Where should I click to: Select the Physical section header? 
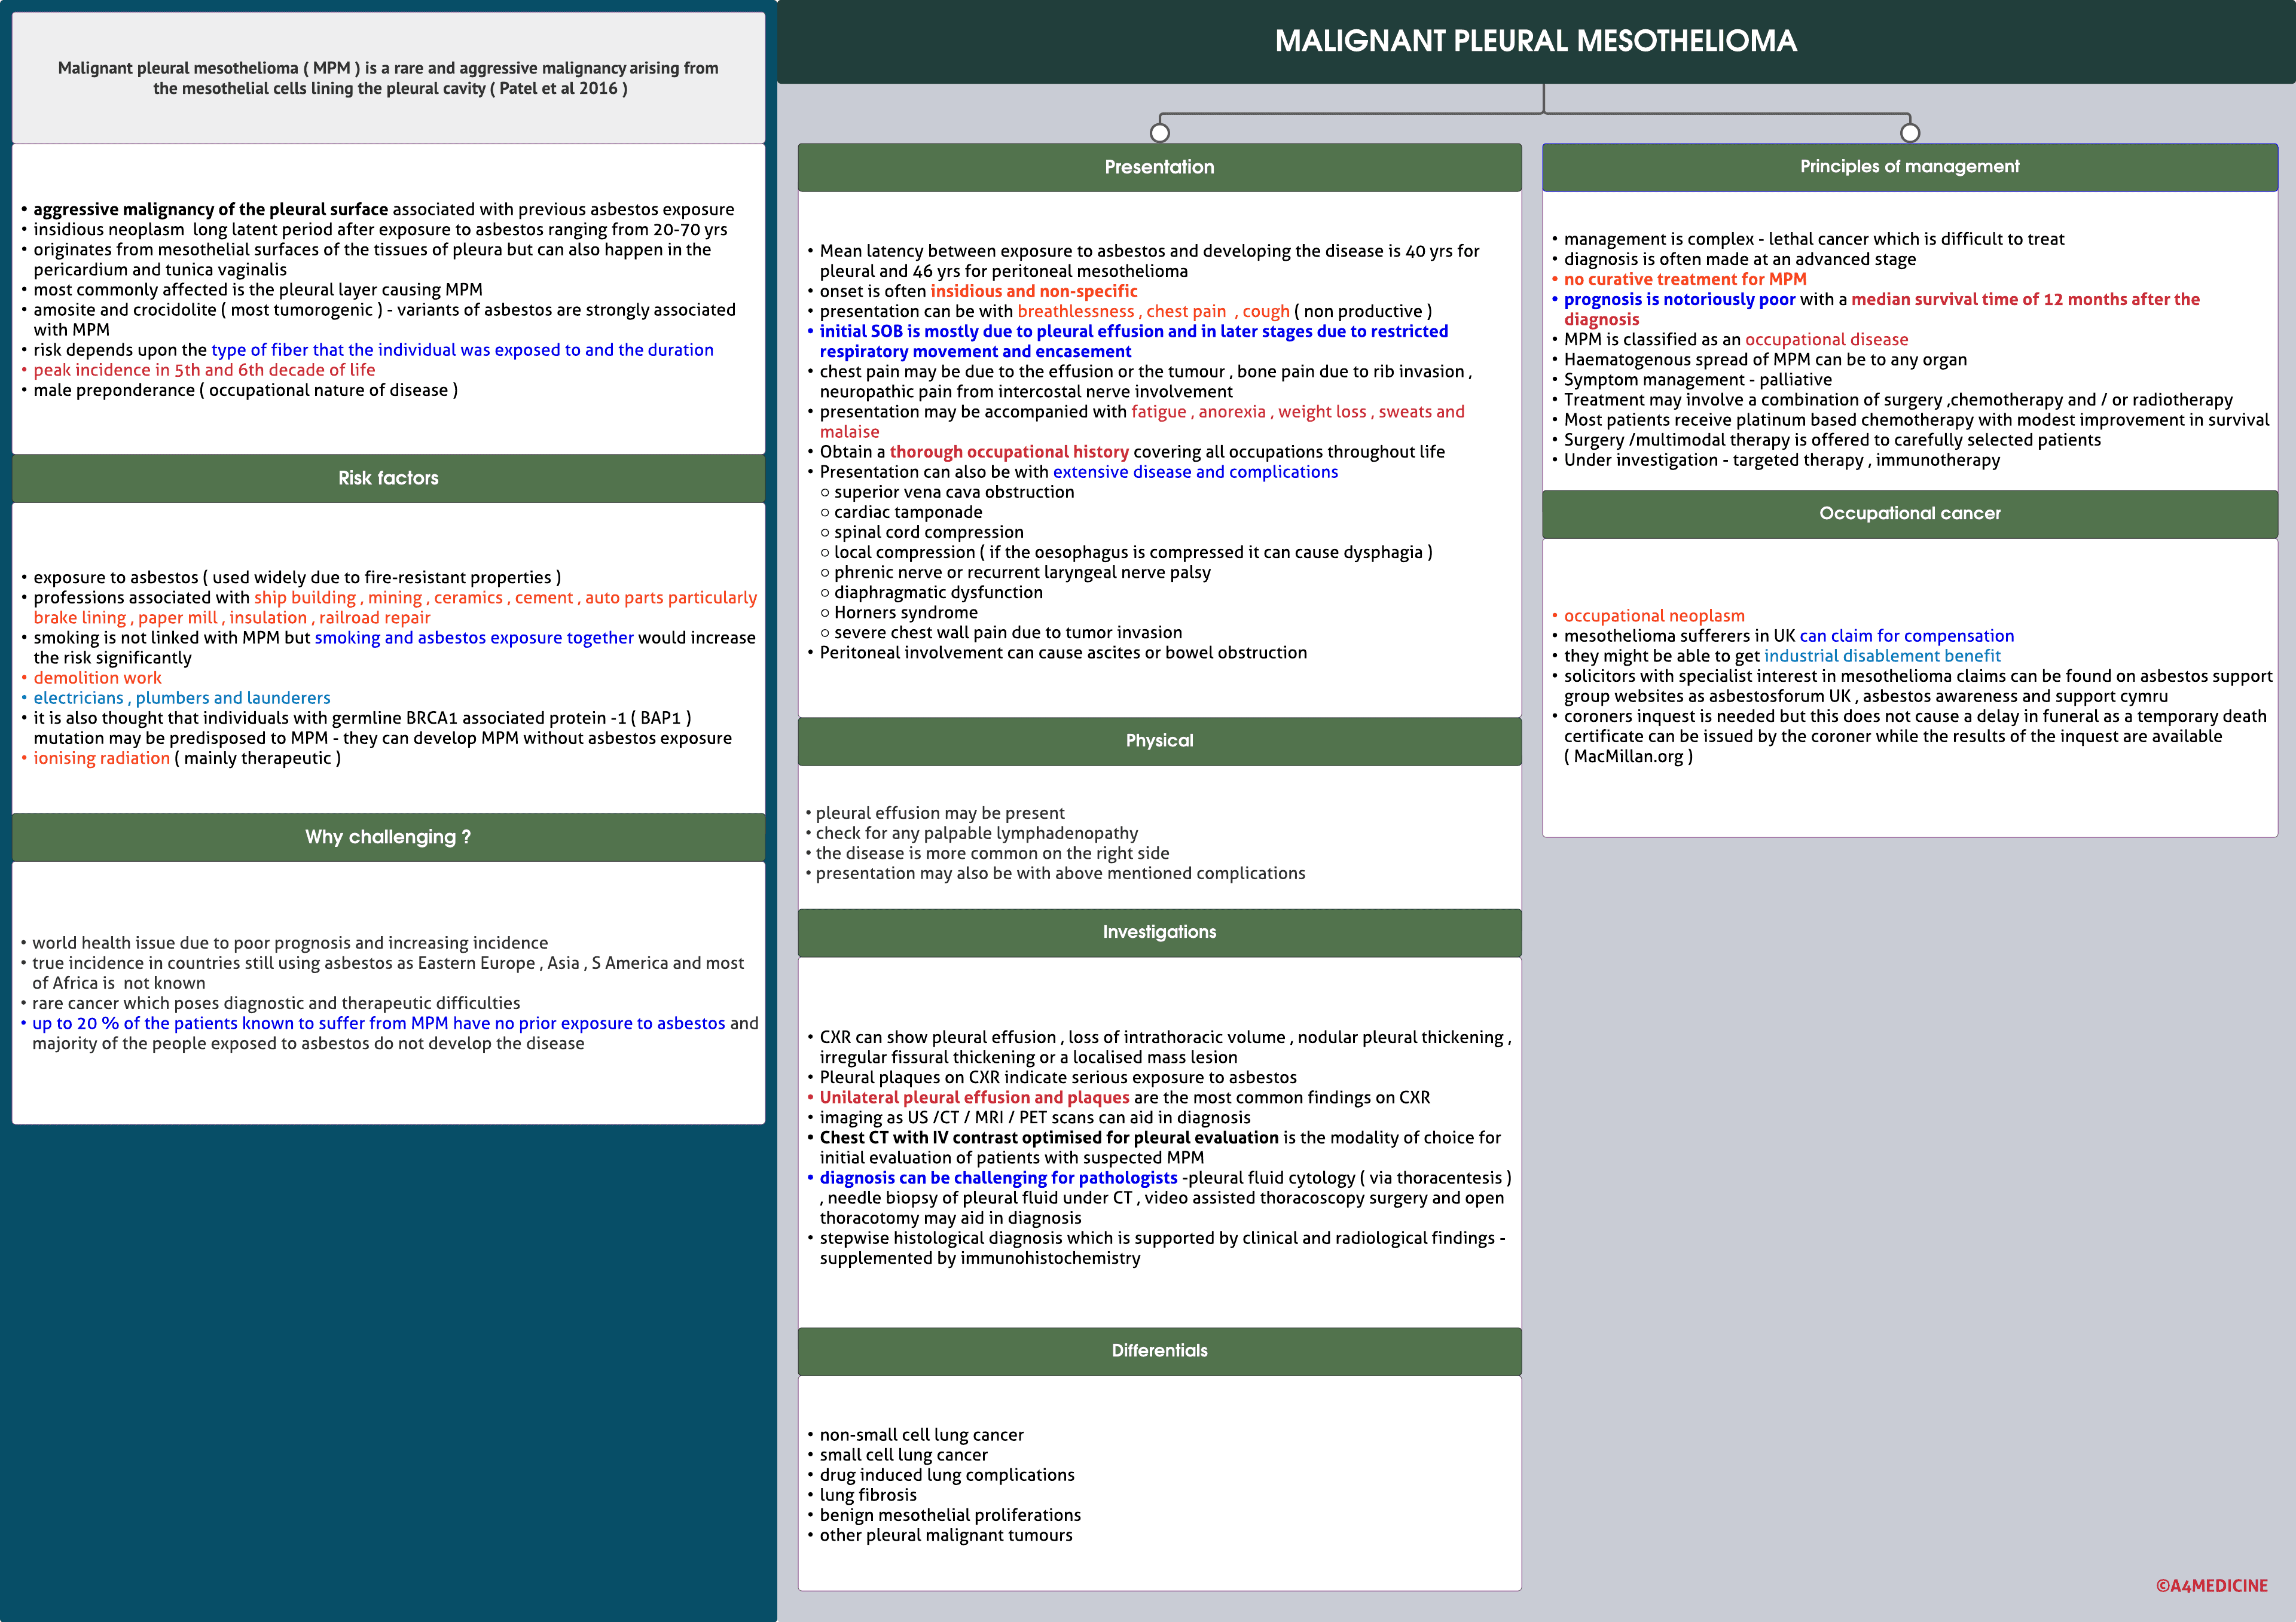click(1159, 741)
